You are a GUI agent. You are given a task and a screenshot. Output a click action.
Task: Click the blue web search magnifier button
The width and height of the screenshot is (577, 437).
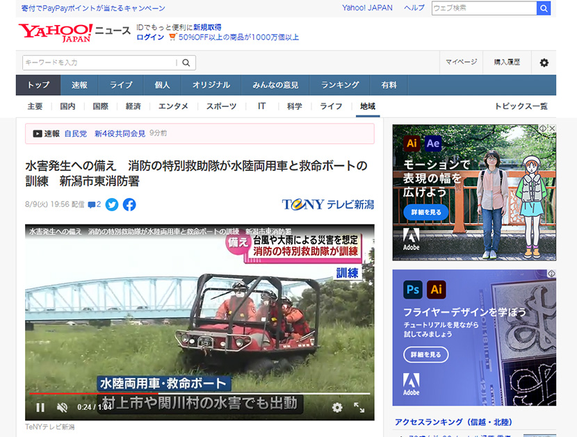pos(543,8)
